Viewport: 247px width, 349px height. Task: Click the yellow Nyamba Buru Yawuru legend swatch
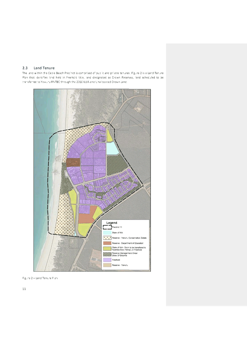(107, 249)
